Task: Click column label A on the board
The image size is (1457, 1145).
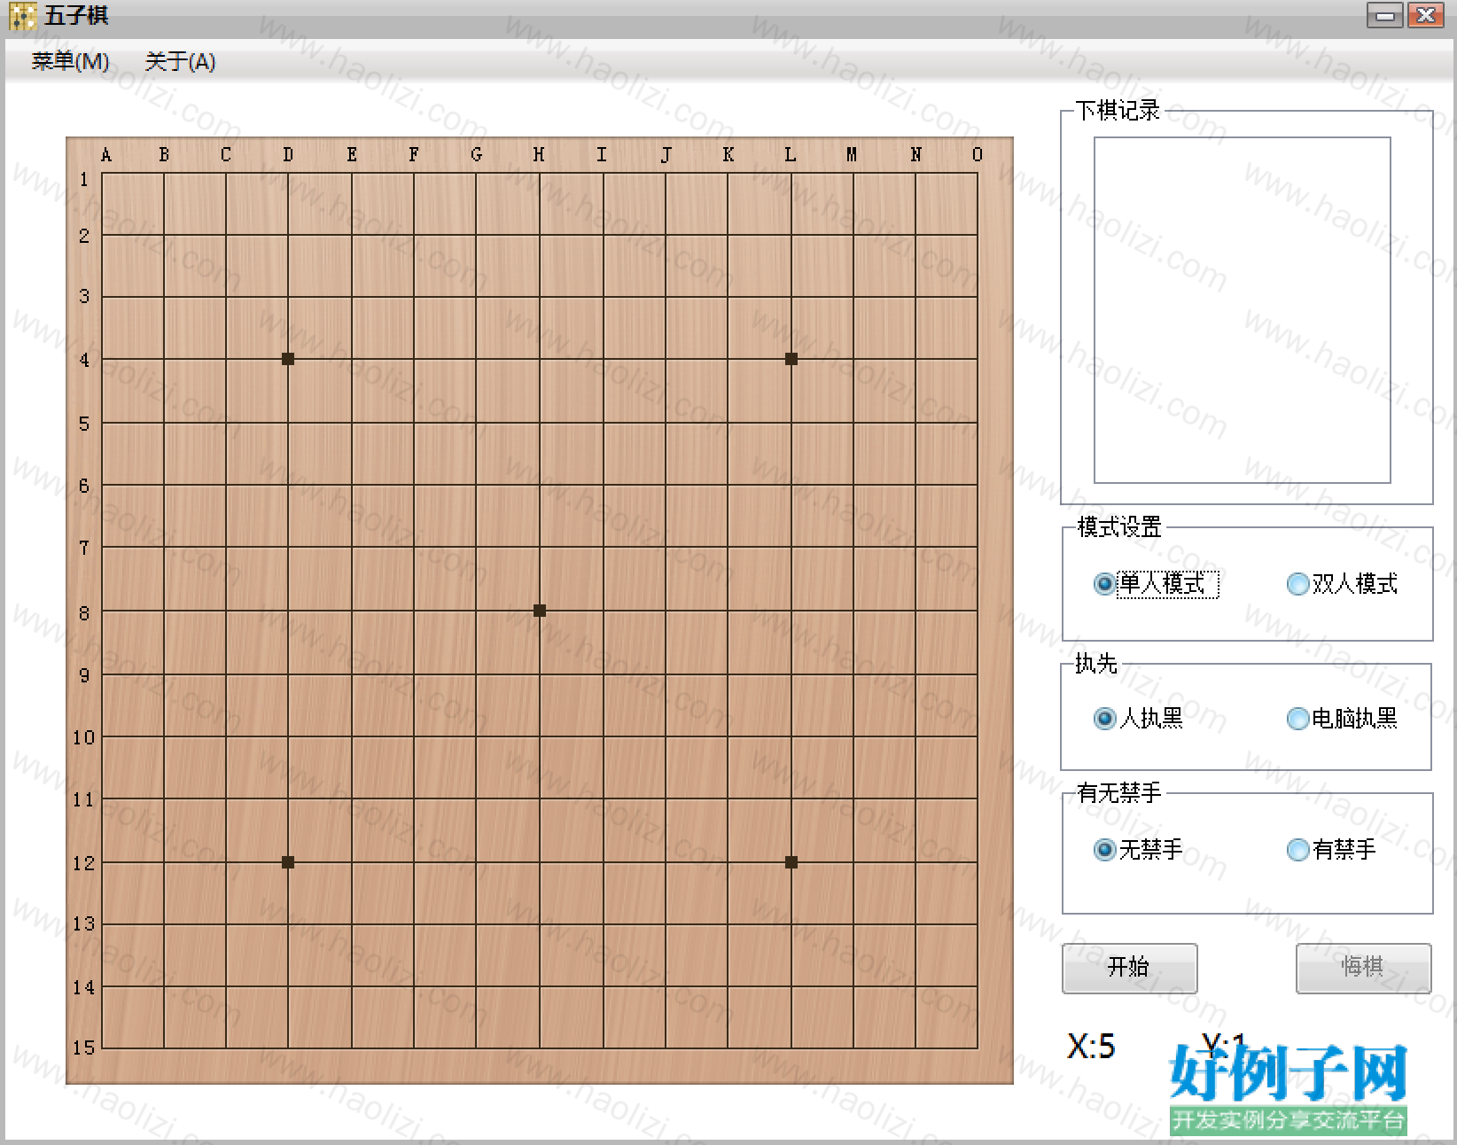Action: tap(106, 155)
